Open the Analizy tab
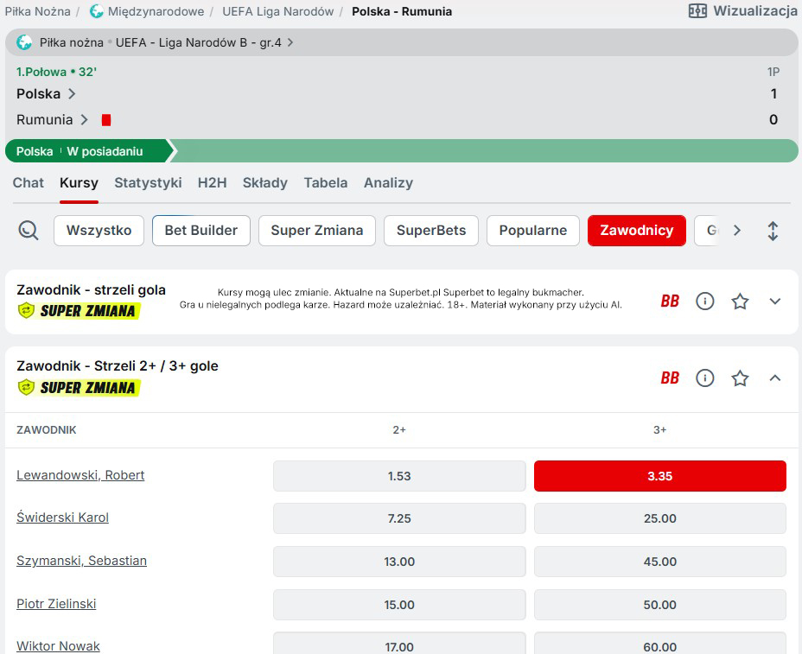 pyautogui.click(x=388, y=182)
